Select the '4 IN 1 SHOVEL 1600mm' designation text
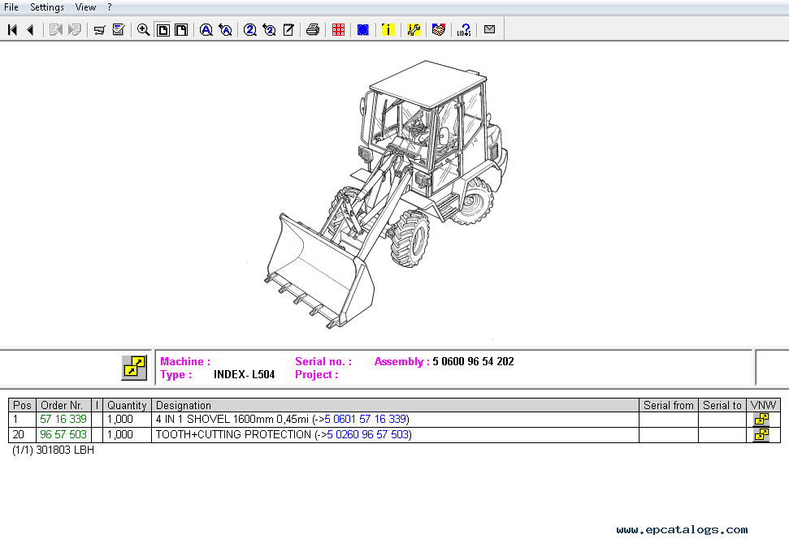This screenshot has width=789, height=543. pos(215,420)
